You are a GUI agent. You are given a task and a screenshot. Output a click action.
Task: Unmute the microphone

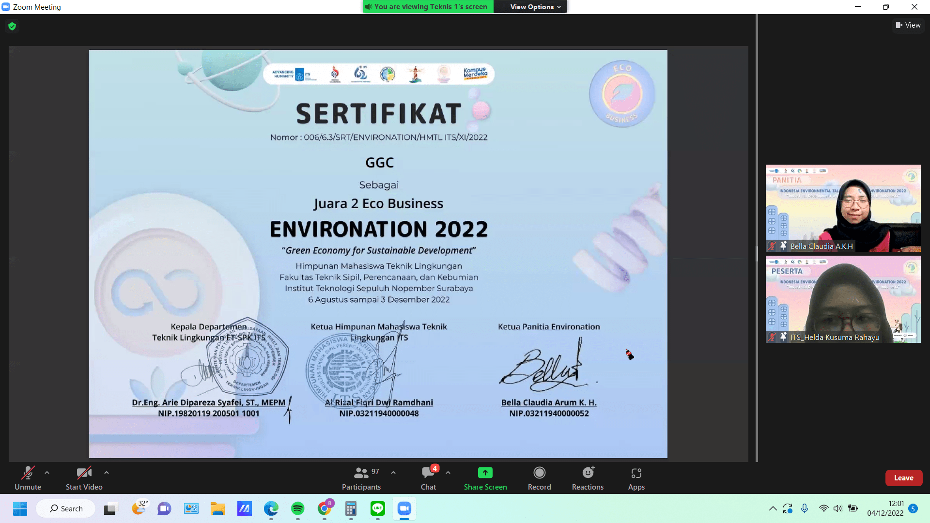[28, 478]
